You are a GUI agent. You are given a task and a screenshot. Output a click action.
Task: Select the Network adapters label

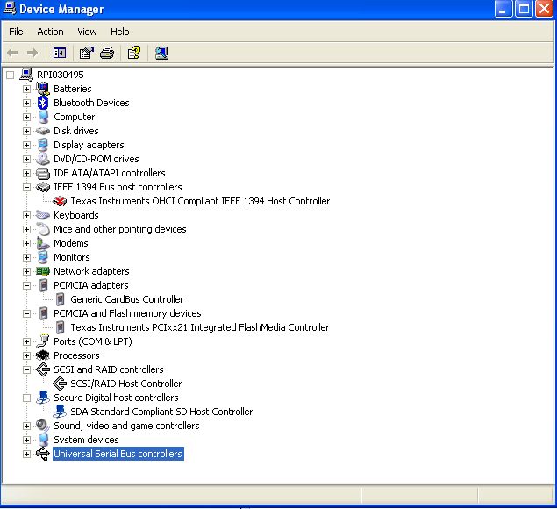coord(91,271)
